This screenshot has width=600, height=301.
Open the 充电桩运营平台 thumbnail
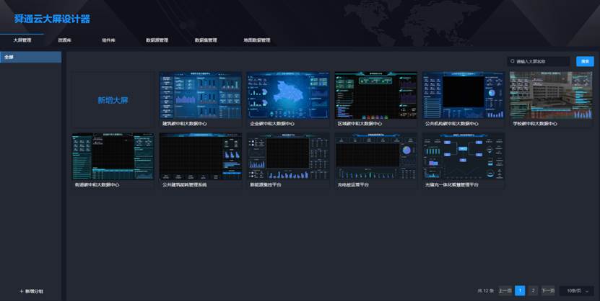click(x=376, y=156)
